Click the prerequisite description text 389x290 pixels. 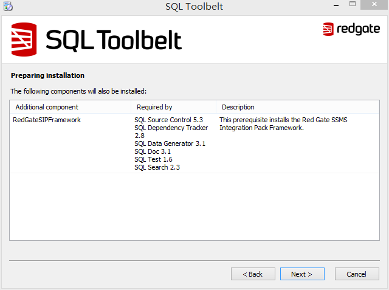[x=283, y=124]
